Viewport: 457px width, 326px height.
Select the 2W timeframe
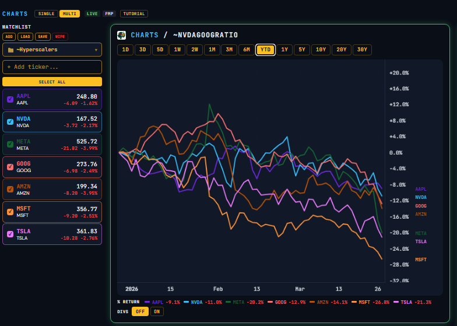pos(195,50)
